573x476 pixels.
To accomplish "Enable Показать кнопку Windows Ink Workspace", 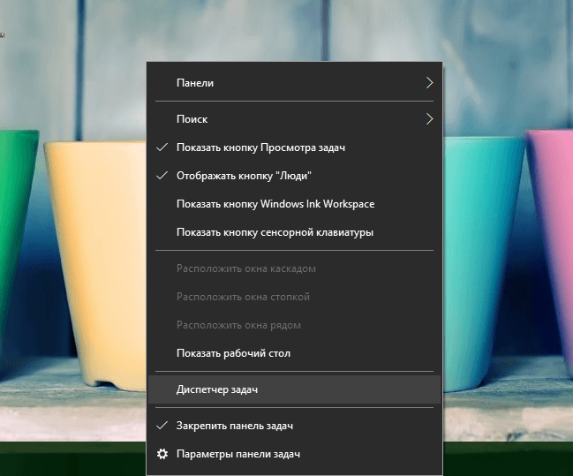I will 295,204.
